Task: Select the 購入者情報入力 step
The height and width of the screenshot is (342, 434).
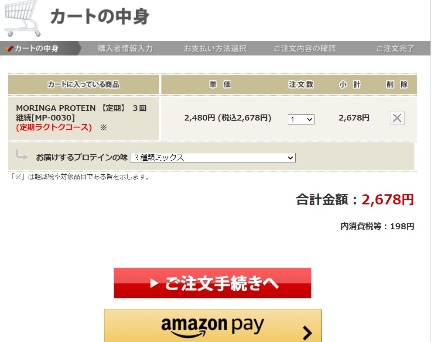Action: point(125,48)
